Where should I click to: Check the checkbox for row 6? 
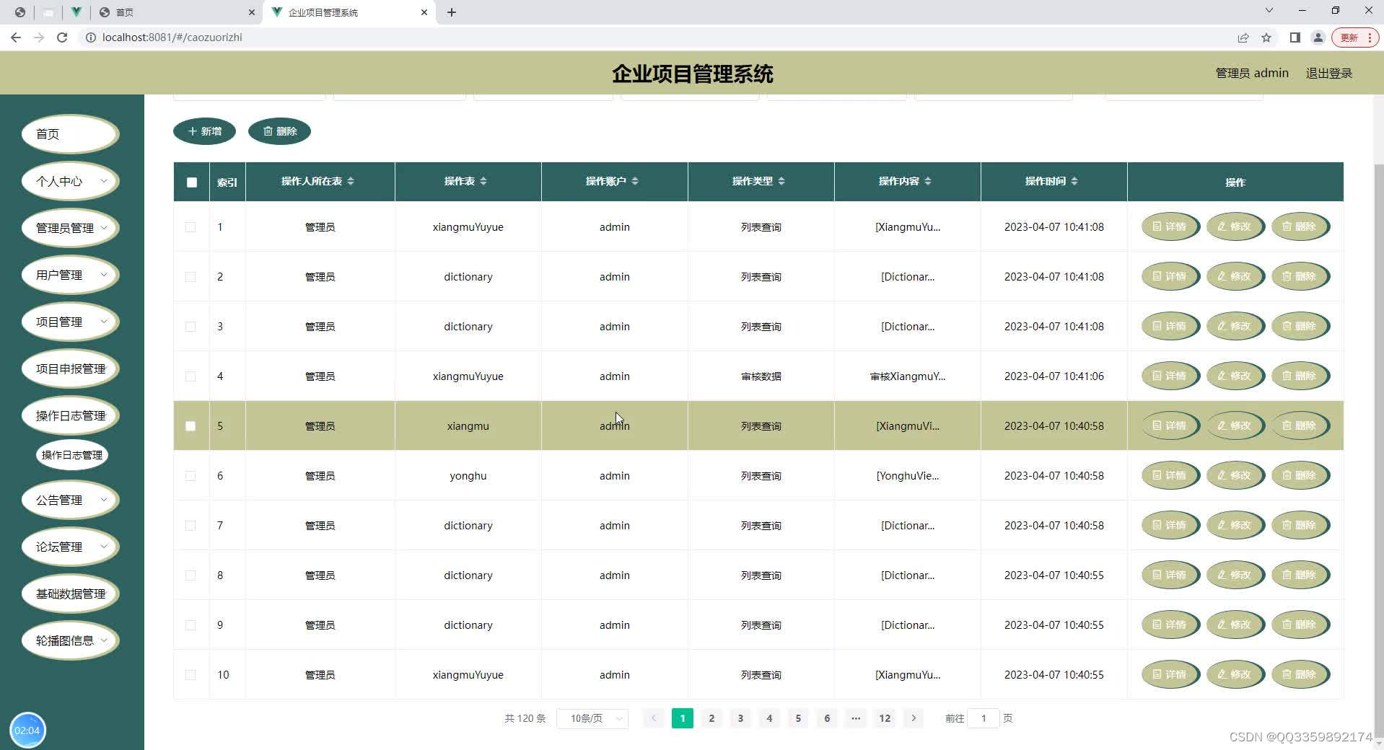click(x=190, y=476)
